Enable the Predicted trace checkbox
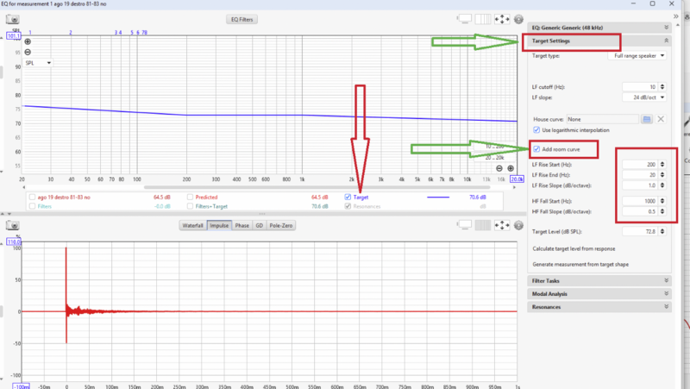 click(x=190, y=198)
